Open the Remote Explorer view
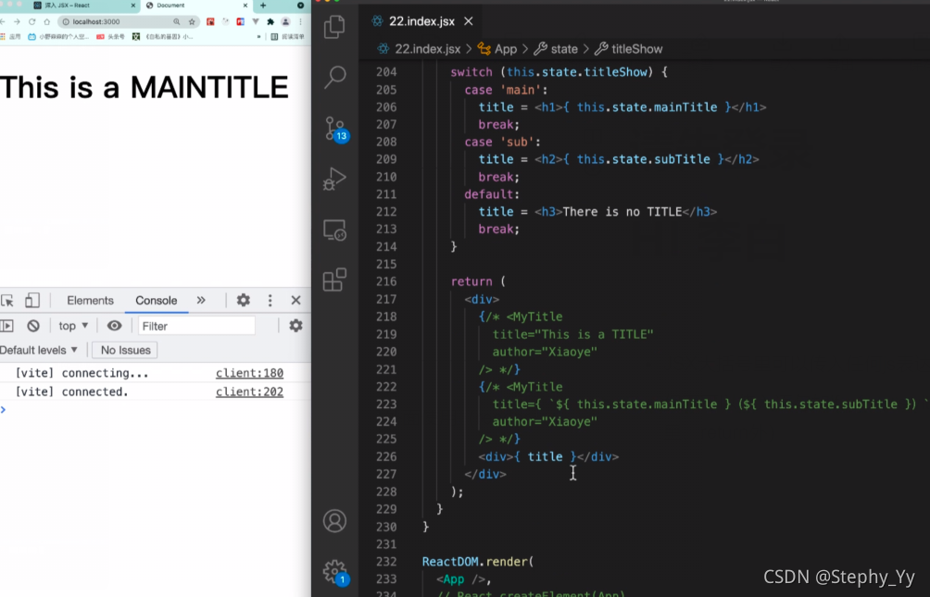This screenshot has width=930, height=597. [x=334, y=230]
